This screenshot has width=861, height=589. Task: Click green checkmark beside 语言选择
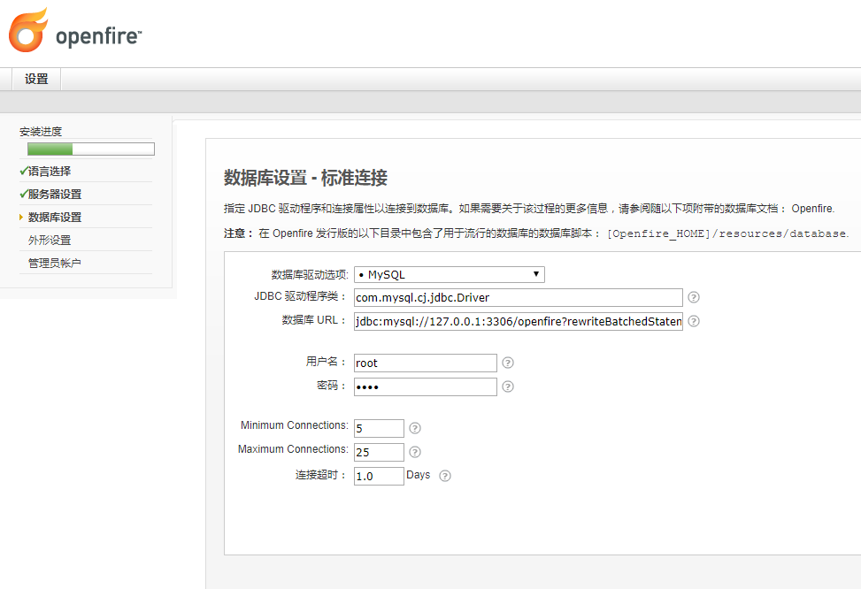[x=24, y=171]
